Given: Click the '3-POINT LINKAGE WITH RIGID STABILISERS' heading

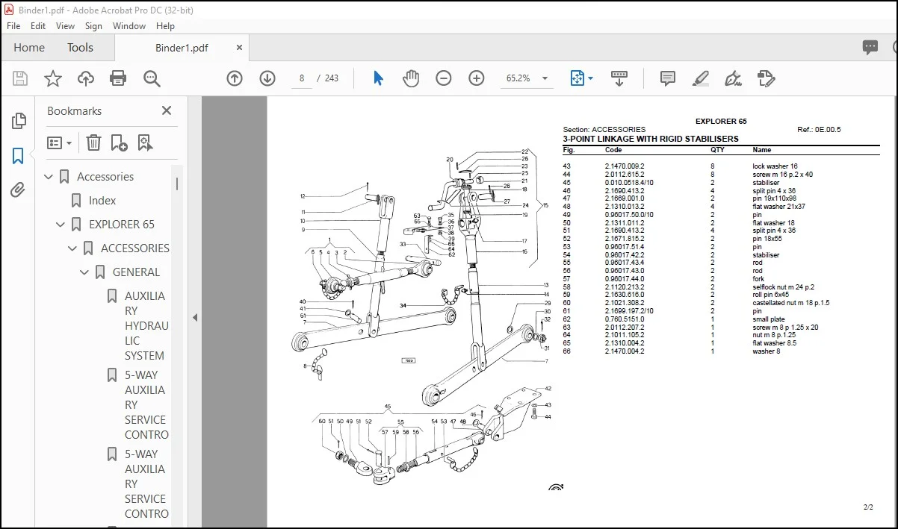Looking at the screenshot, I should (651, 139).
